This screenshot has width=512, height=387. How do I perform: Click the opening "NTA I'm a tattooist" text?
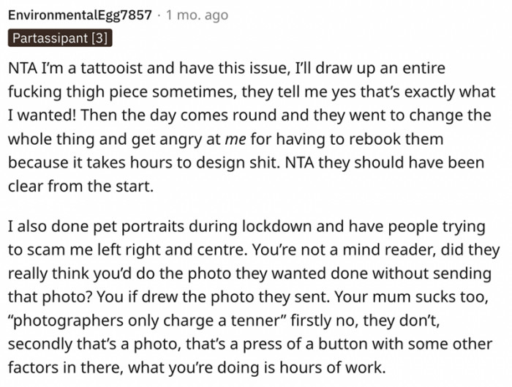tap(79, 67)
